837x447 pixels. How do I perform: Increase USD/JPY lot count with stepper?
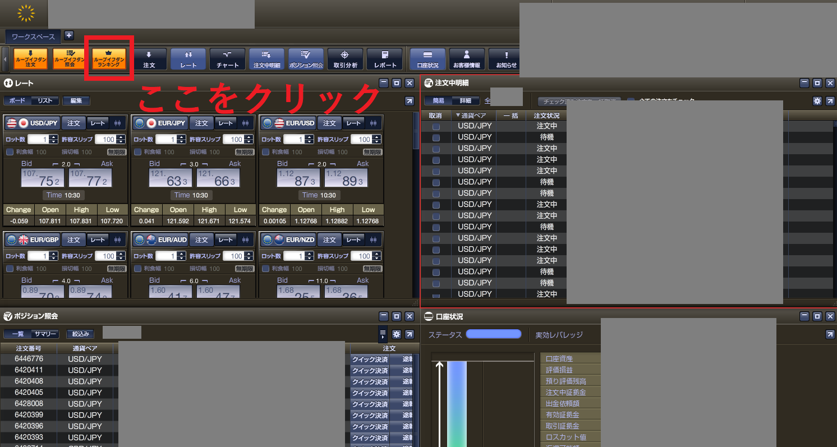tap(54, 137)
